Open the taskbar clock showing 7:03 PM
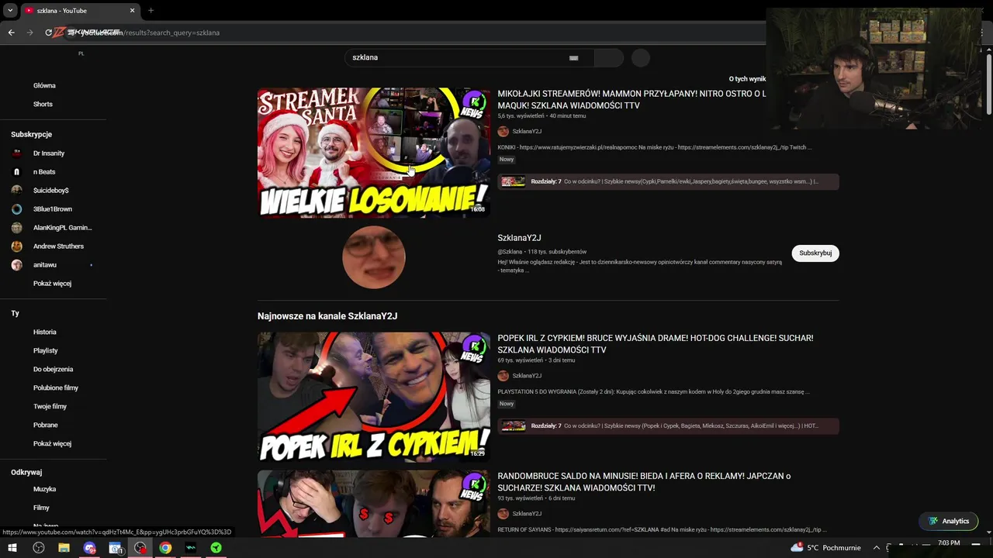 pyautogui.click(x=949, y=543)
